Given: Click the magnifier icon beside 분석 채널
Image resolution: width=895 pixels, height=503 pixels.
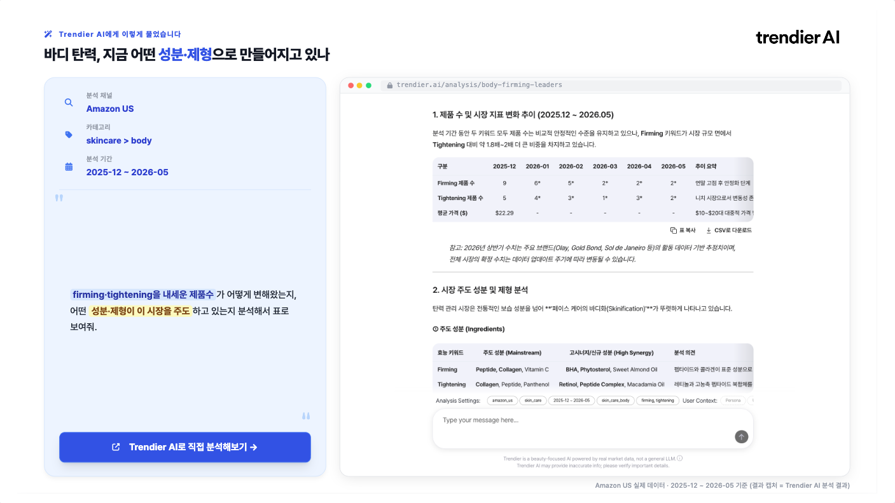Looking at the screenshot, I should click(69, 102).
